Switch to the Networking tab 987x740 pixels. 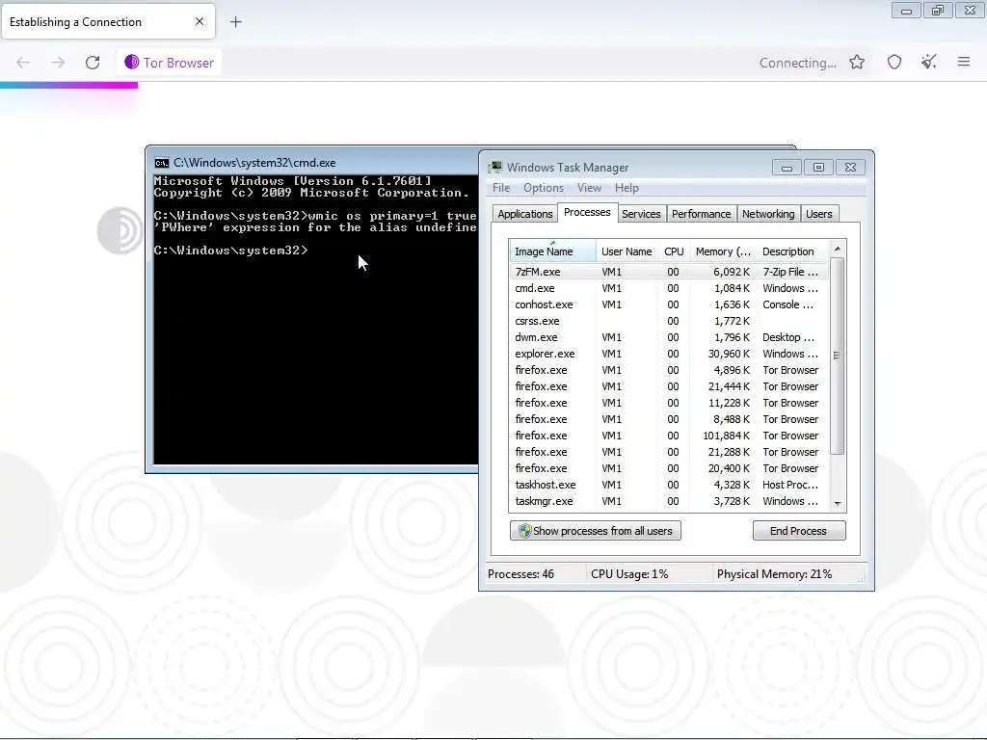coord(768,214)
